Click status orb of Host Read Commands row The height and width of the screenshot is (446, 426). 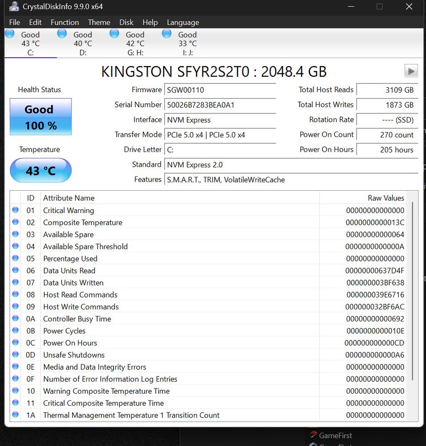[16, 294]
